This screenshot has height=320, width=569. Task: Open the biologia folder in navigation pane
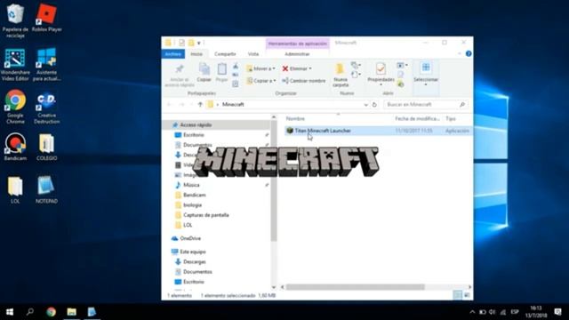coord(192,205)
